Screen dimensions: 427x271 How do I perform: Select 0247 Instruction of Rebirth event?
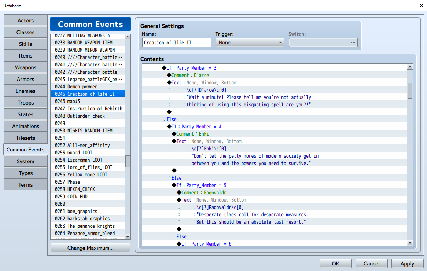87,109
